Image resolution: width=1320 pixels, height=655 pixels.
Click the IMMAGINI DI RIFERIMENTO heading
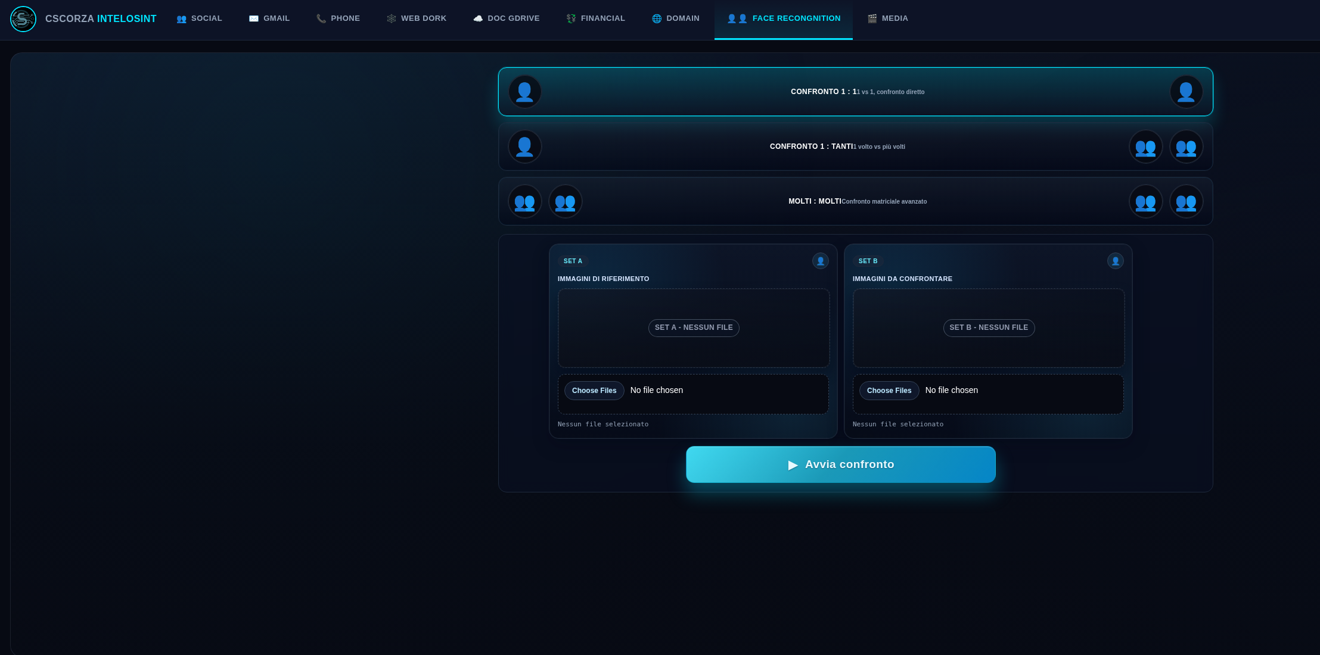point(603,279)
